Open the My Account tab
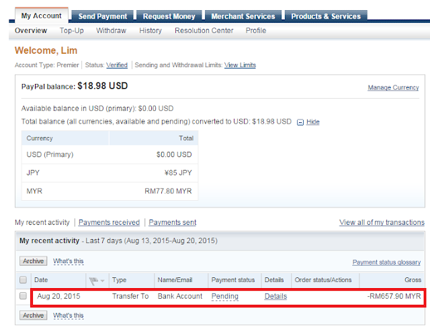430x327 pixels. point(42,15)
